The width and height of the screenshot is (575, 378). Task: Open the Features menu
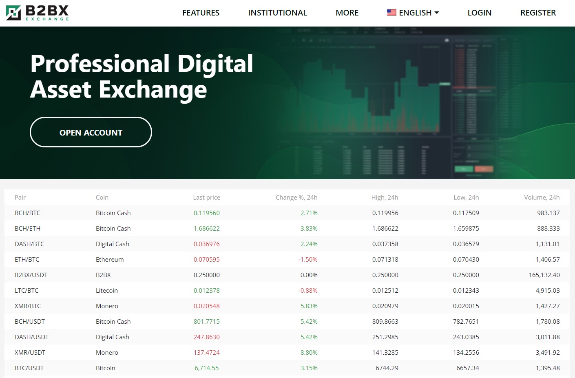[201, 13]
